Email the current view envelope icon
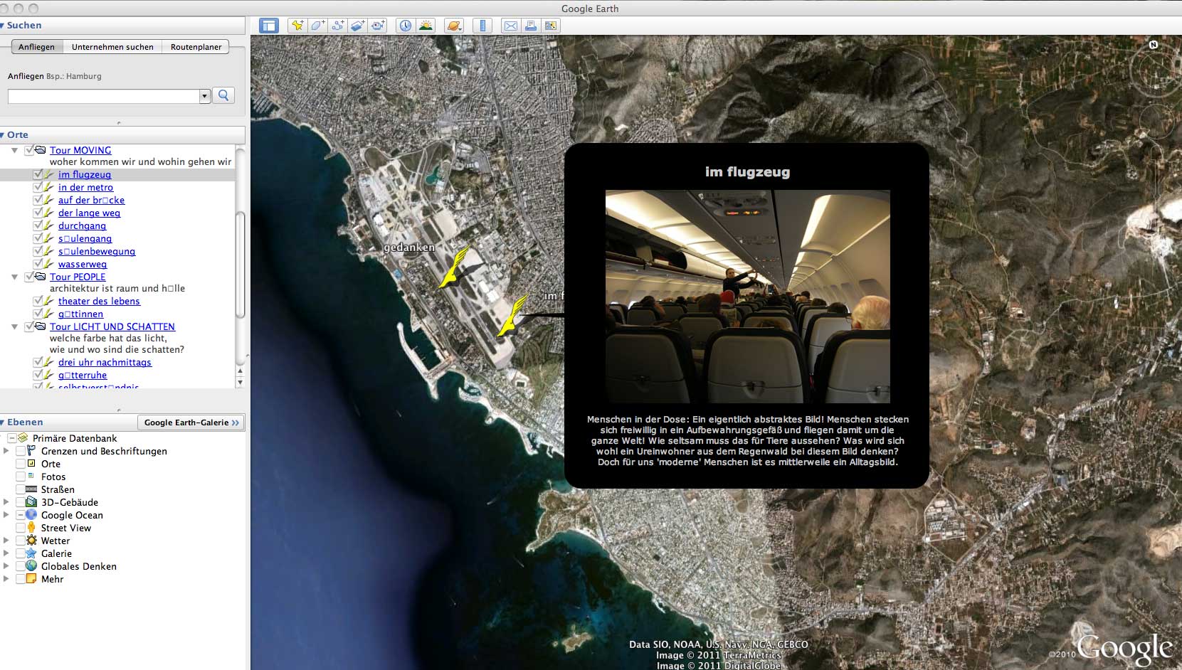This screenshot has width=1182, height=670. [x=510, y=26]
